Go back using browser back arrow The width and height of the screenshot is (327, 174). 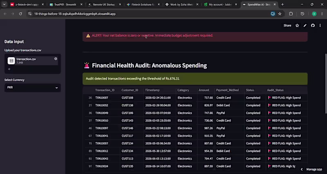click(5, 14)
